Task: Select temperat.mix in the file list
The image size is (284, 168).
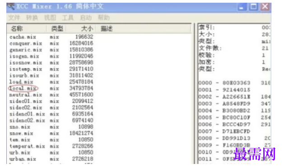Action: (x=27, y=146)
